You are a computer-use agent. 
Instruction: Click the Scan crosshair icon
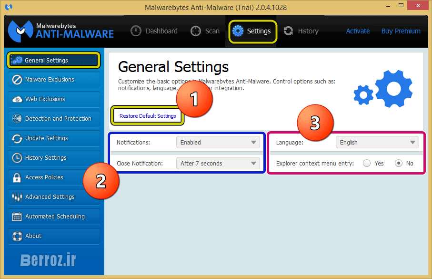[x=196, y=31]
